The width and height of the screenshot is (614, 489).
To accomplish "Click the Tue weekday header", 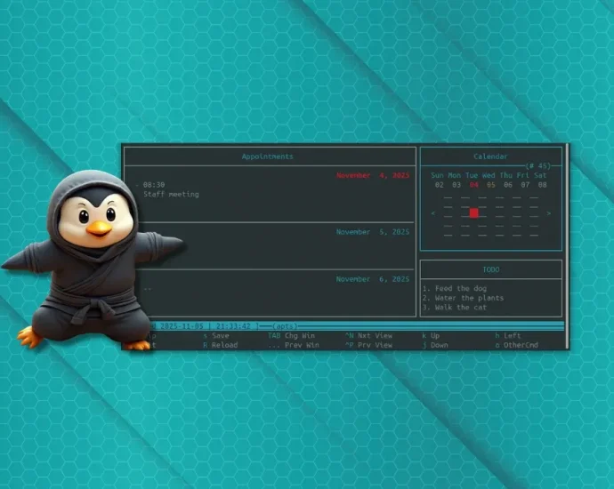I will pyautogui.click(x=472, y=175).
